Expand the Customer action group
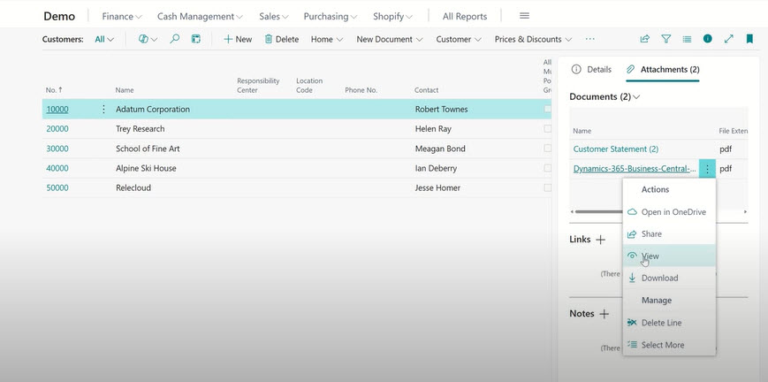The image size is (768, 382). 459,39
